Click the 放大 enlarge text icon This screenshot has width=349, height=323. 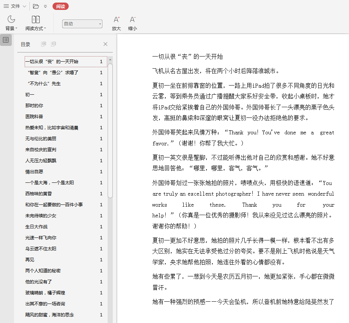pos(116,20)
